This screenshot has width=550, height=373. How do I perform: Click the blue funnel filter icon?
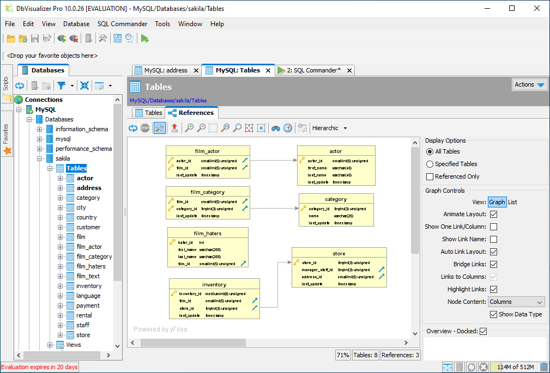62,85
